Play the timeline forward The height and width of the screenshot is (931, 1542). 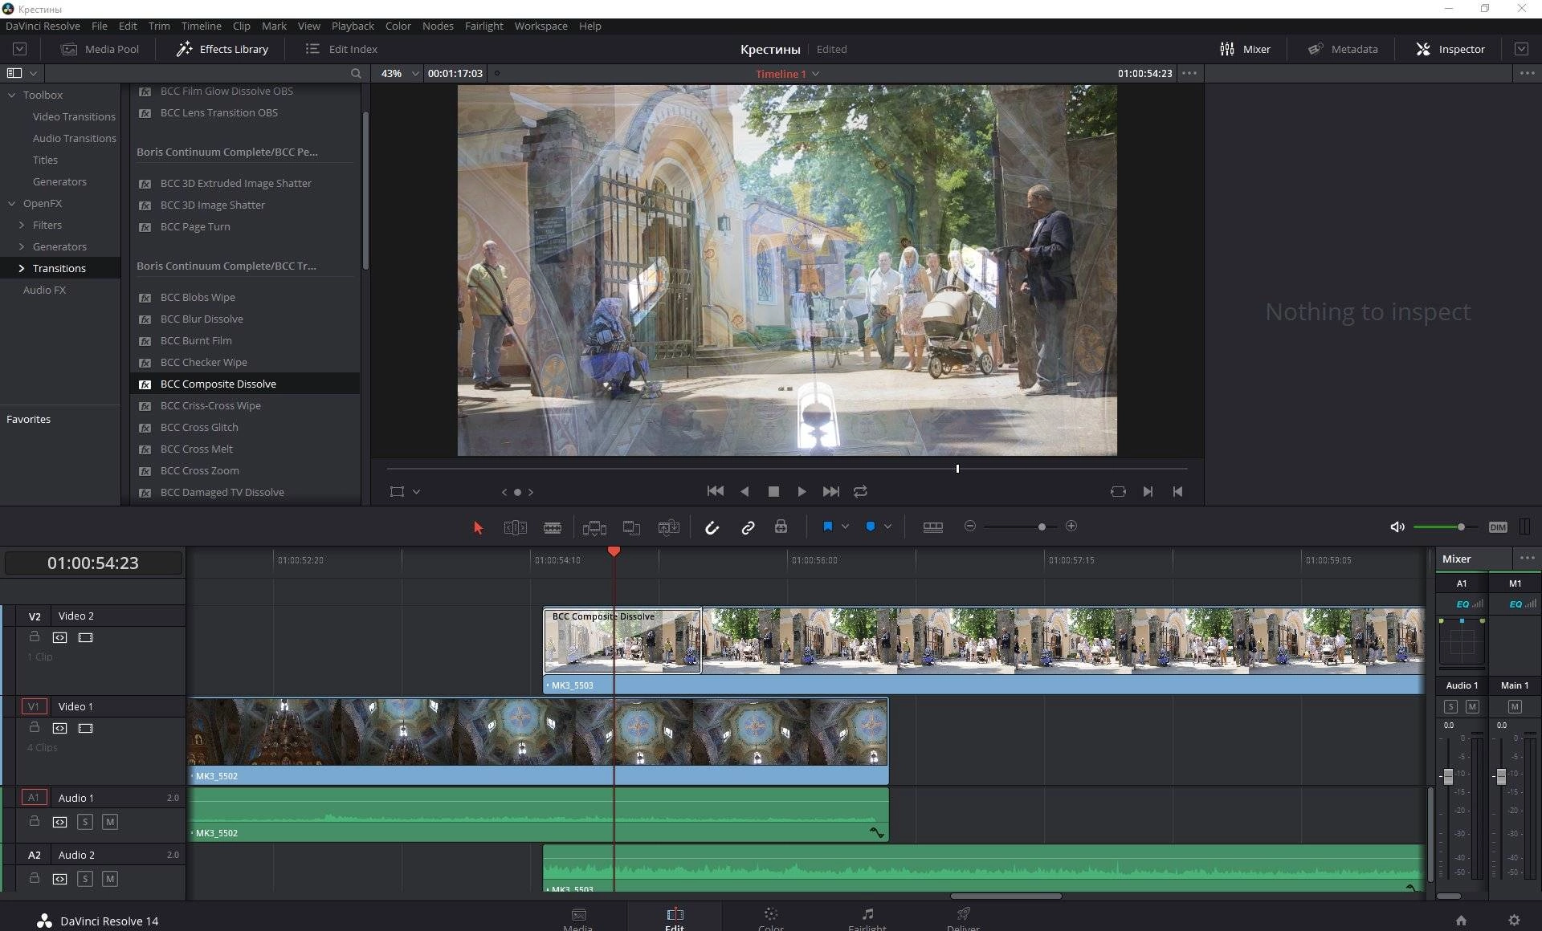coord(802,491)
